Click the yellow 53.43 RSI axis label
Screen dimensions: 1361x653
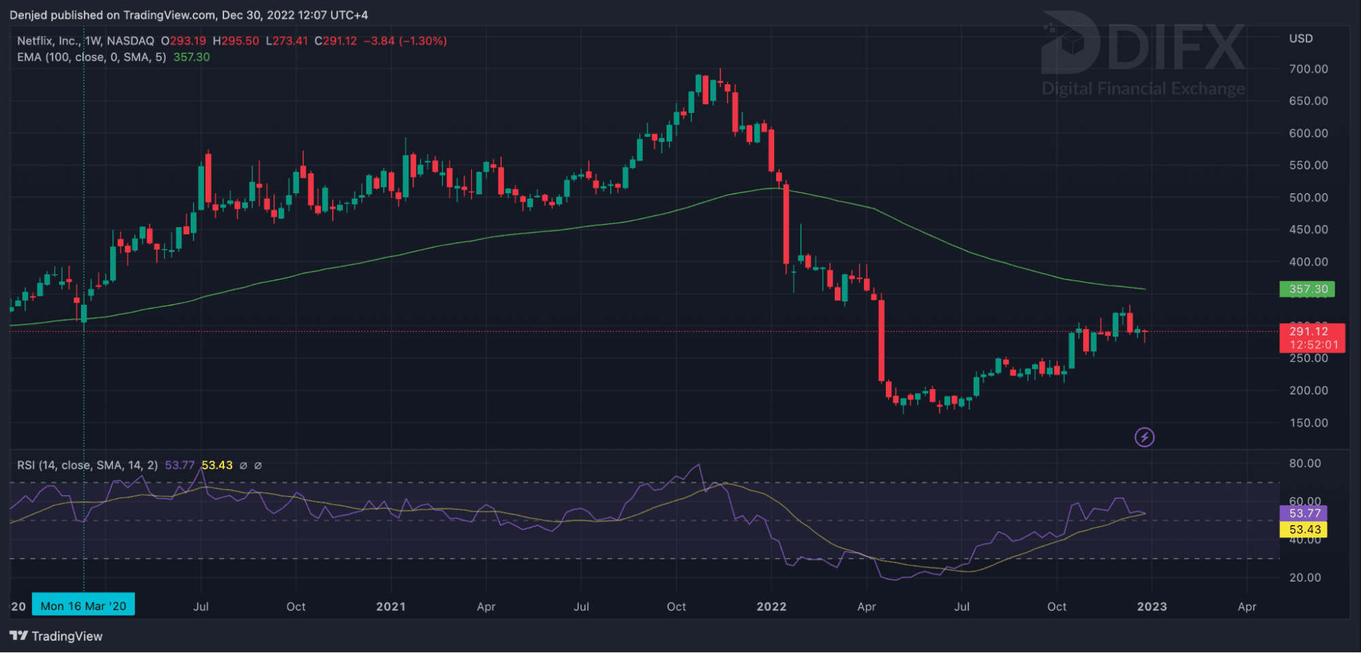point(1304,529)
